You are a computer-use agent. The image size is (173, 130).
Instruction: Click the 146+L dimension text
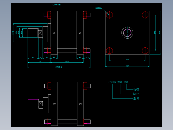pyautogui.click(x=67, y=62)
